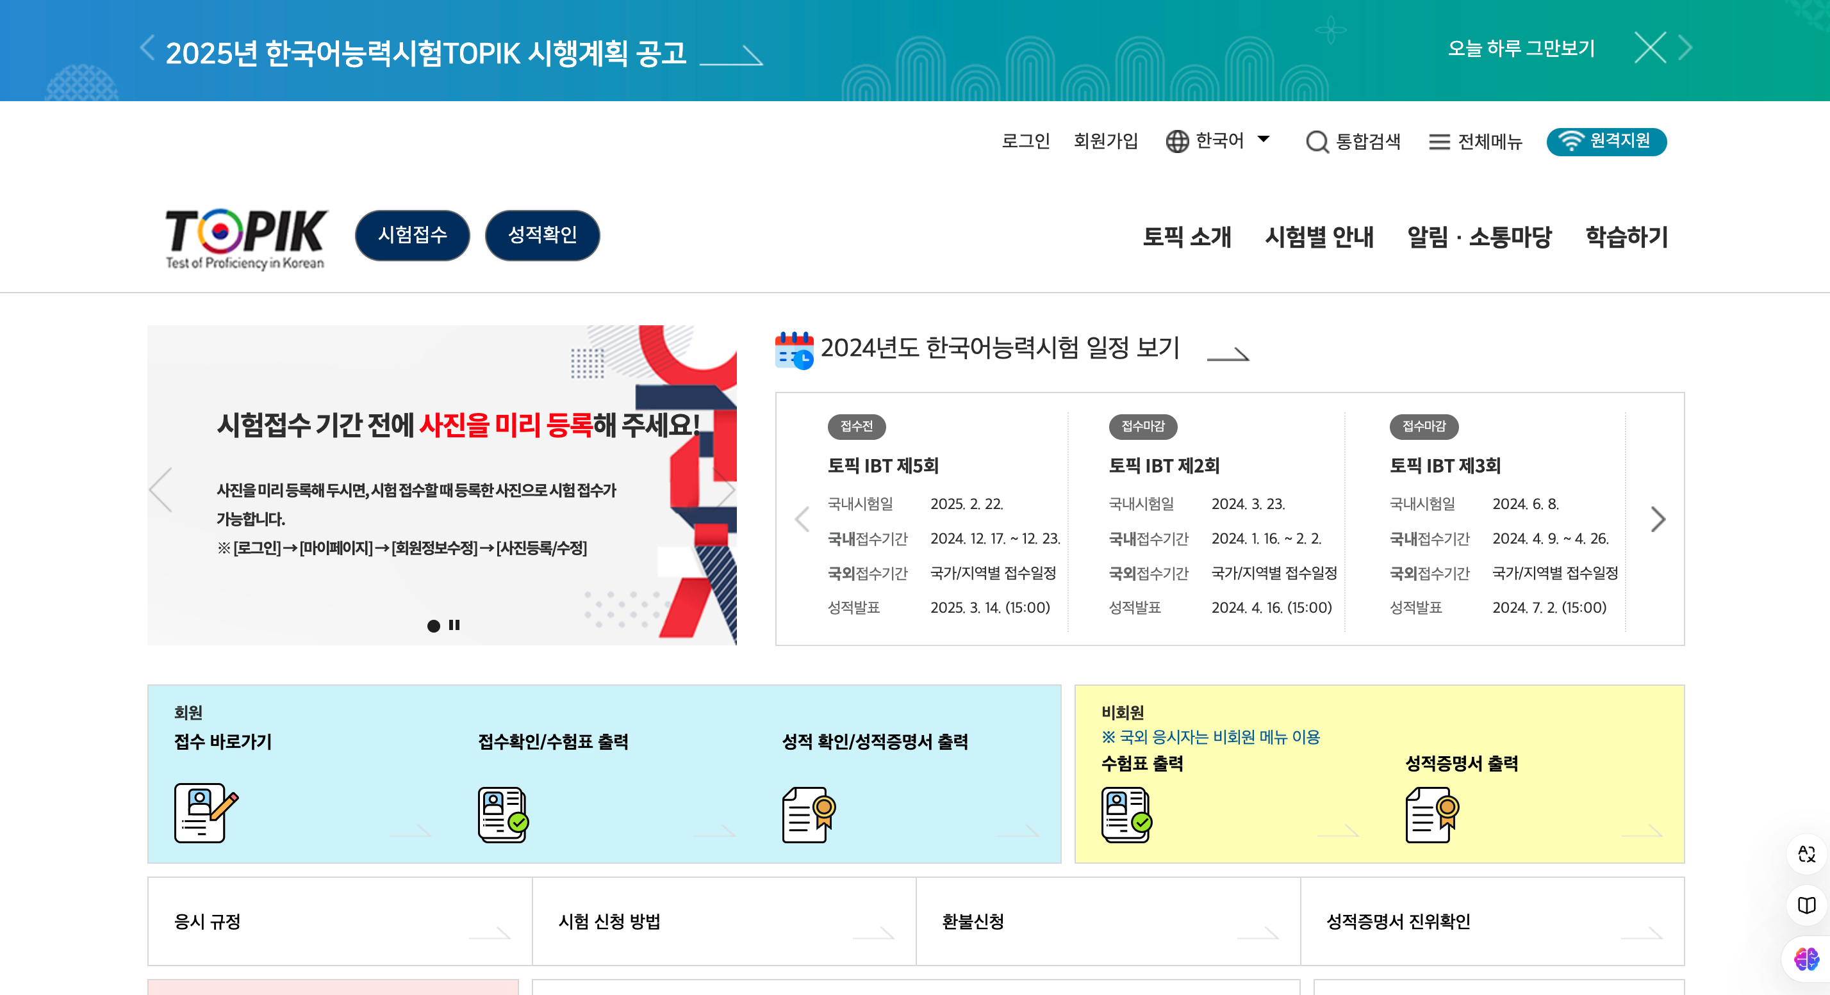Click 국가/지역별 접수일정 in 토픽 IBT 제3회 card
The height and width of the screenshot is (995, 1830).
coord(1555,572)
